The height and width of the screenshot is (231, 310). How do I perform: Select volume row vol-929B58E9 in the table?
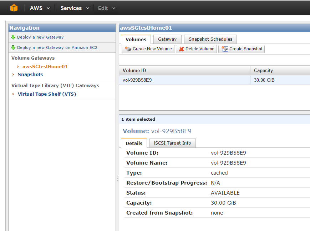coord(214,80)
